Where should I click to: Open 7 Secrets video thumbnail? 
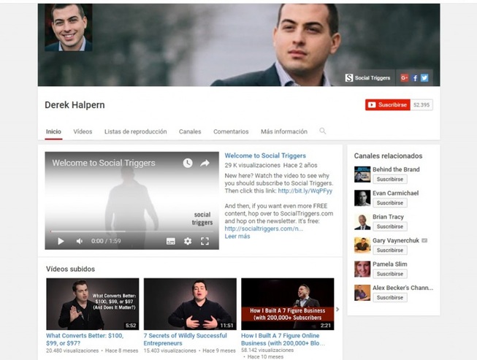pyautogui.click(x=190, y=304)
